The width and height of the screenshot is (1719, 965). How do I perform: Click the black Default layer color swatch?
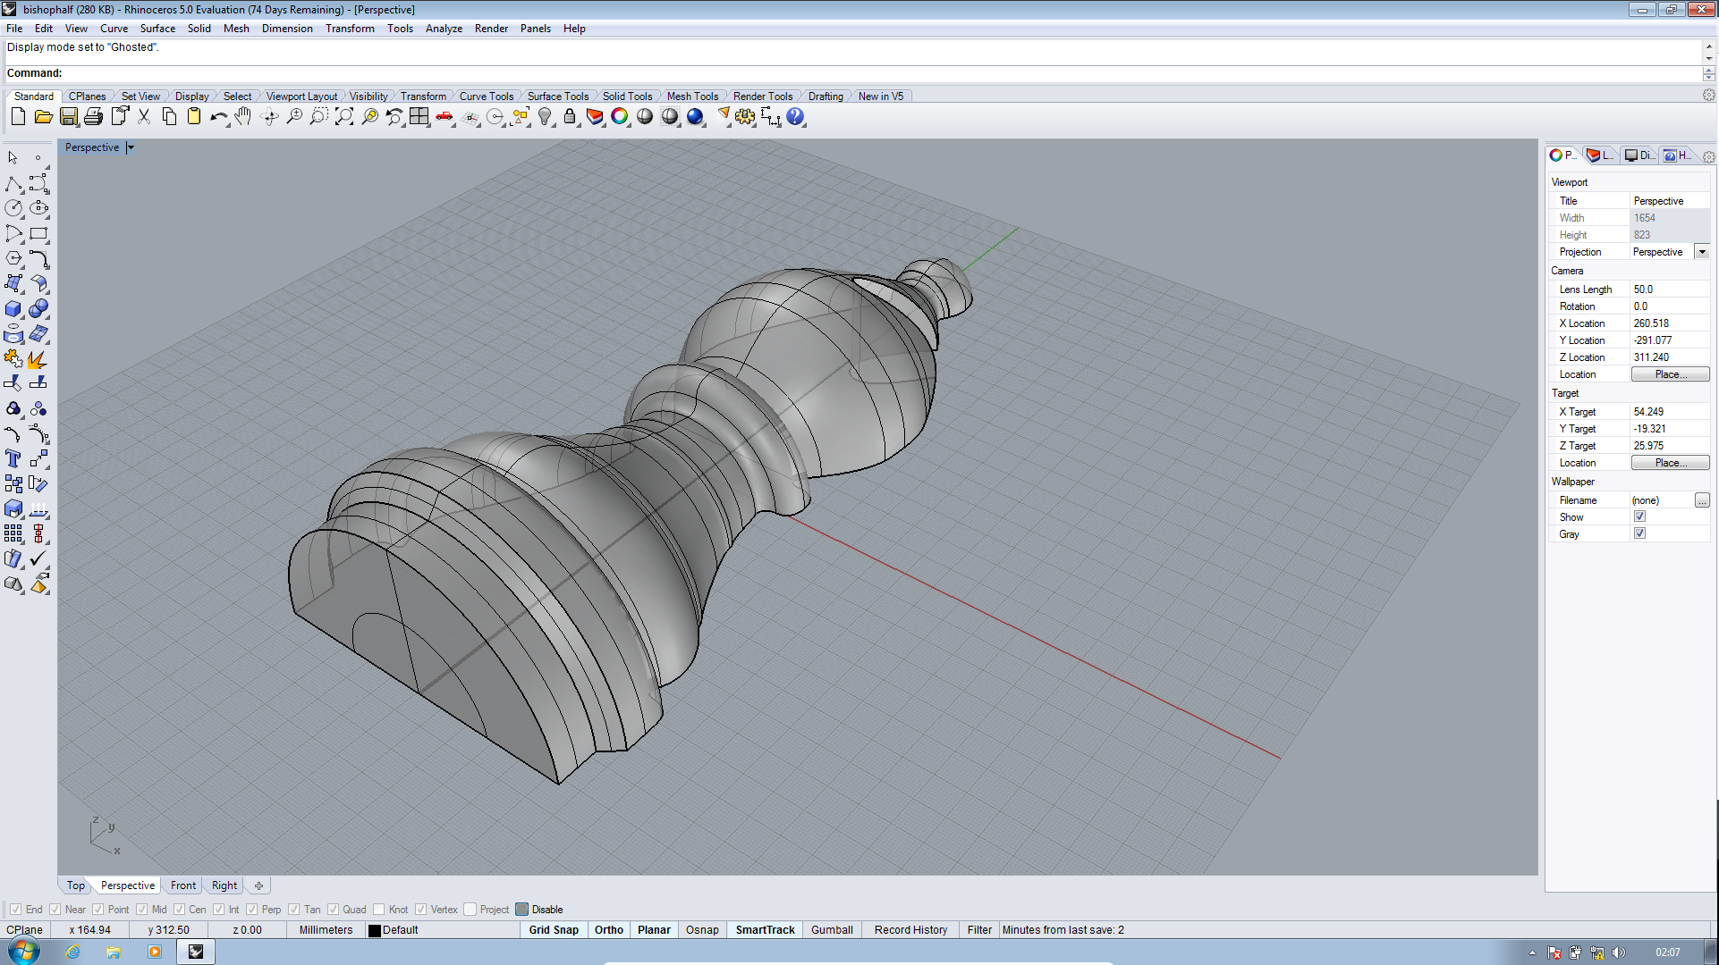tap(375, 930)
